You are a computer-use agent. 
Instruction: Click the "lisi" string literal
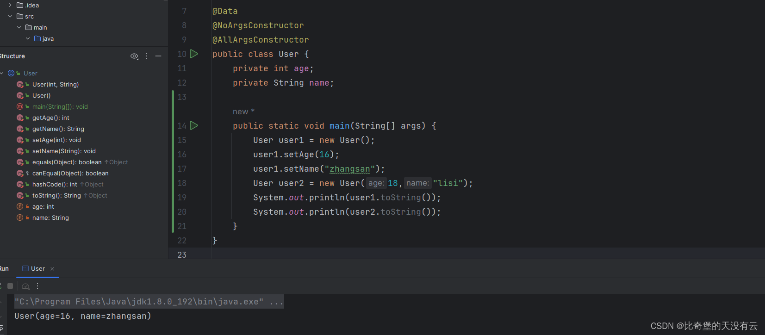click(x=448, y=183)
